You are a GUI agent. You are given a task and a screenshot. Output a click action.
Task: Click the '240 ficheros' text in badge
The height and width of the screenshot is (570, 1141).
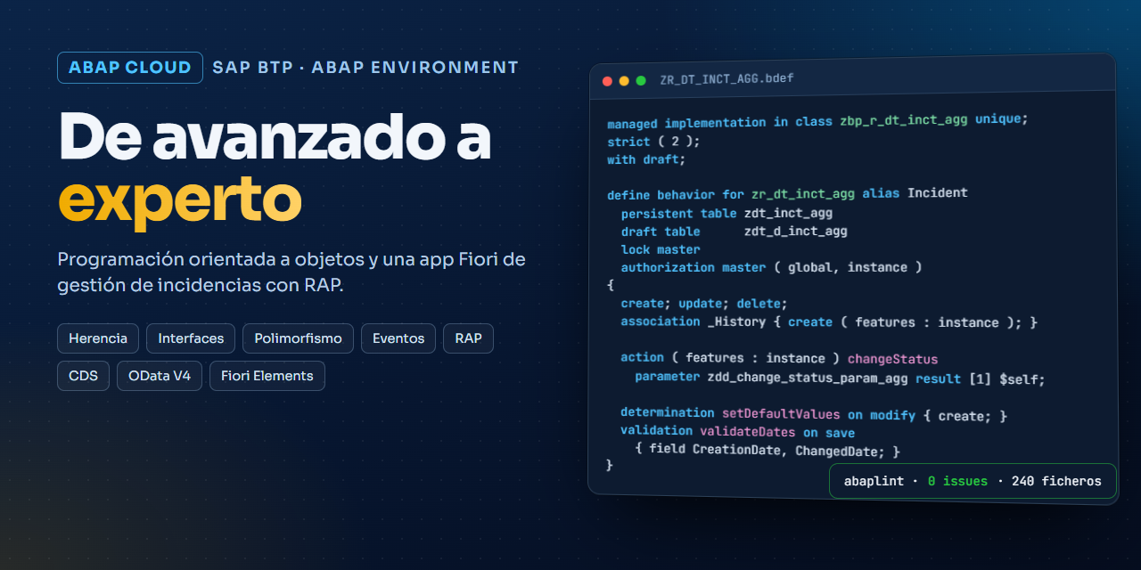[1056, 481]
